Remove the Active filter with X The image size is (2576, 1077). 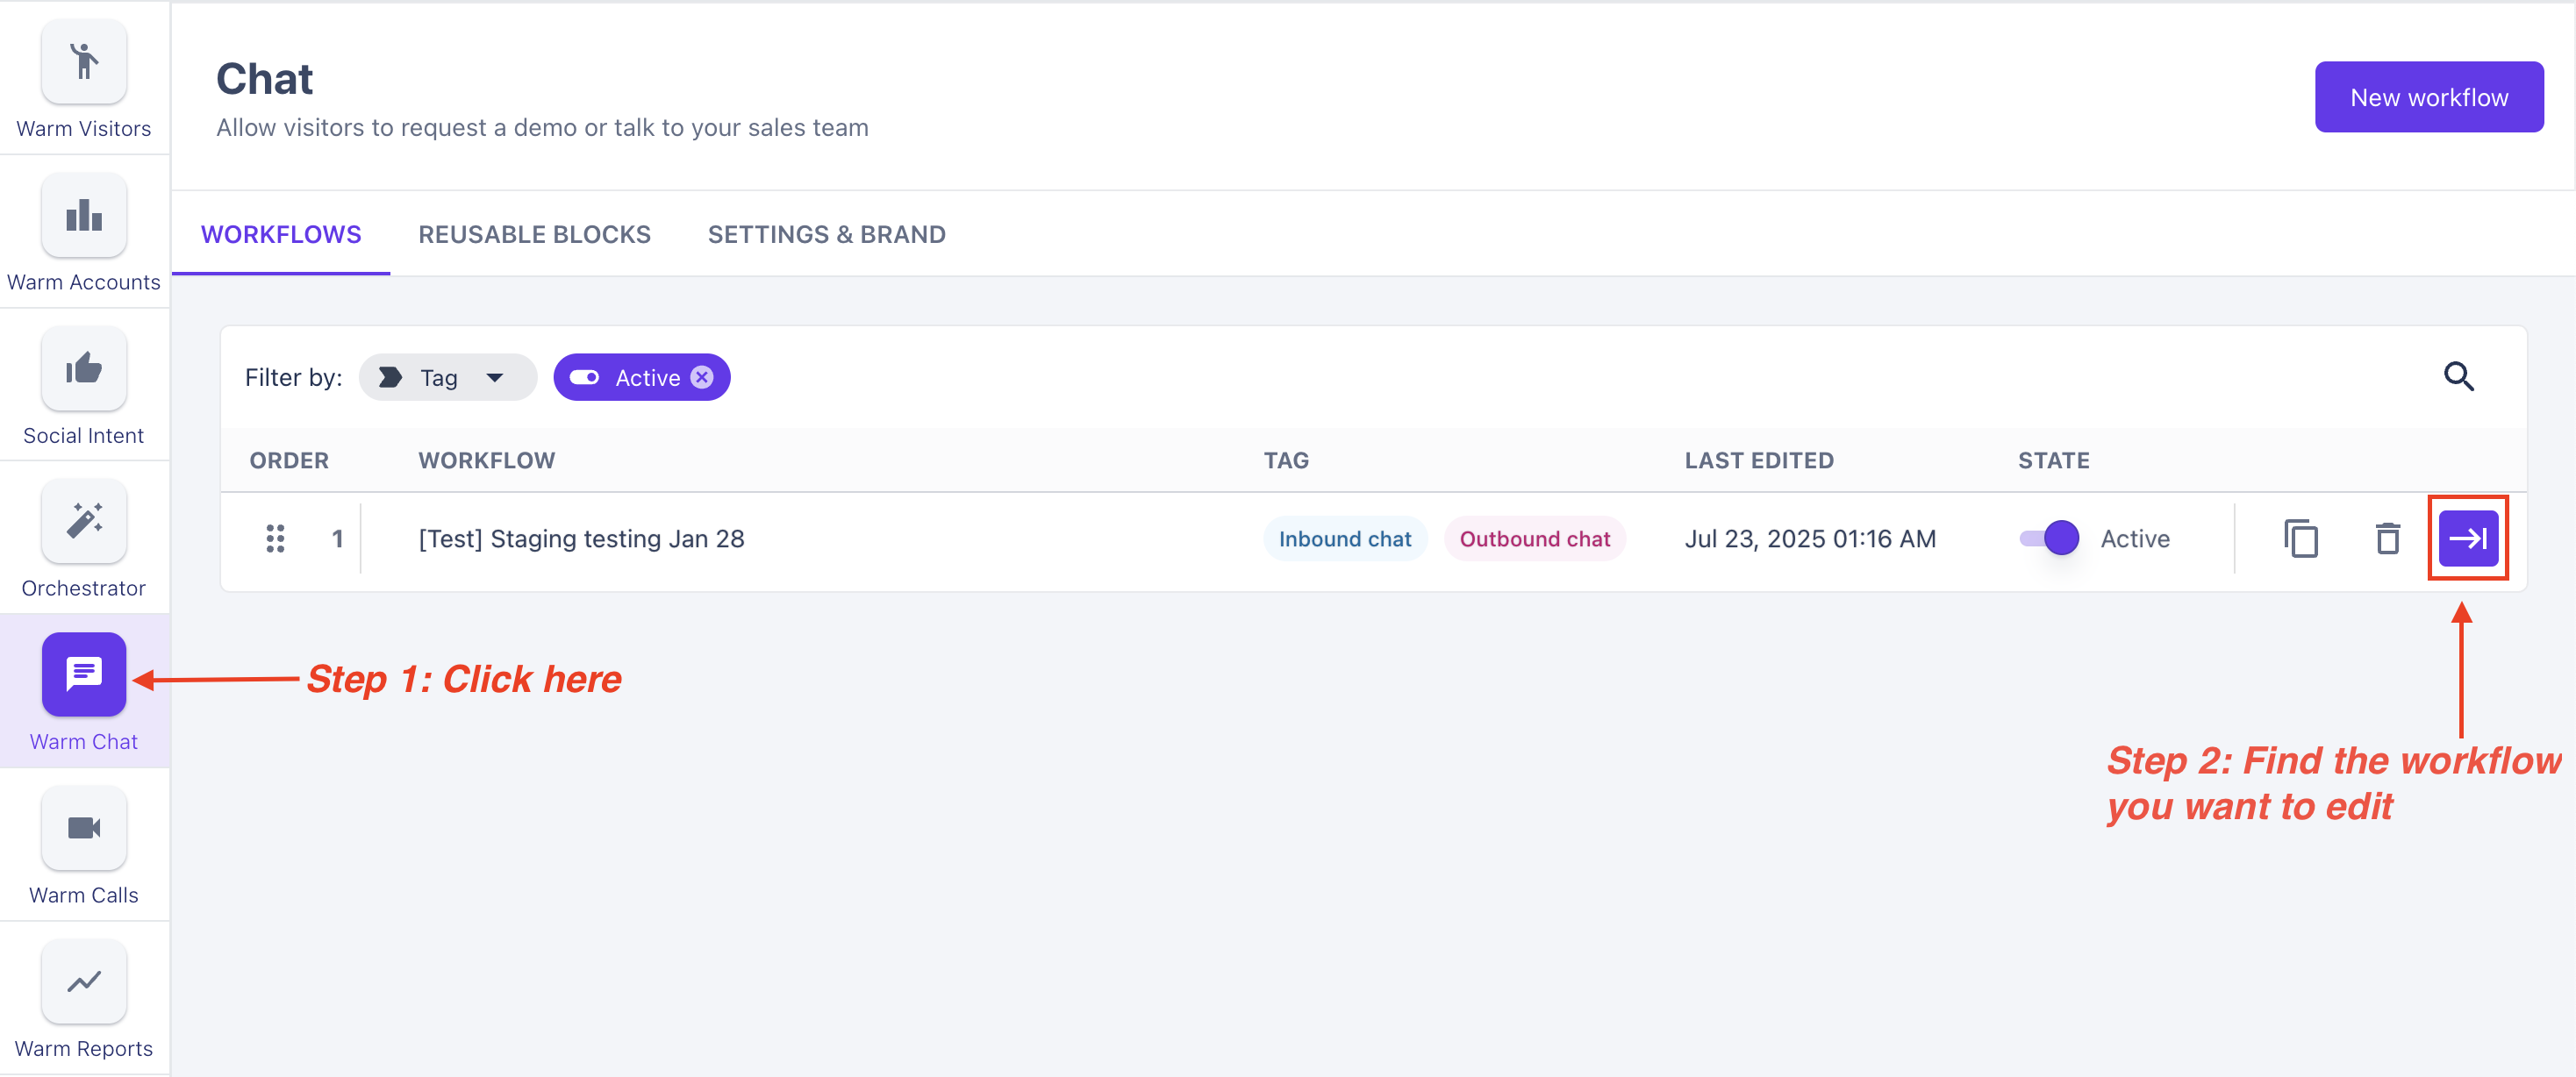(x=702, y=377)
